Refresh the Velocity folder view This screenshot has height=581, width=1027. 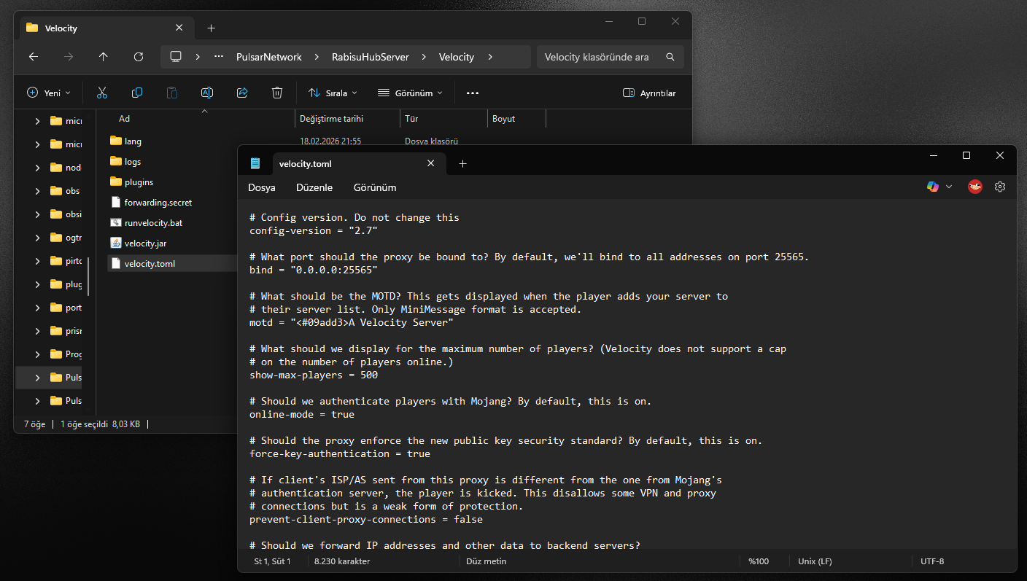[x=139, y=57]
